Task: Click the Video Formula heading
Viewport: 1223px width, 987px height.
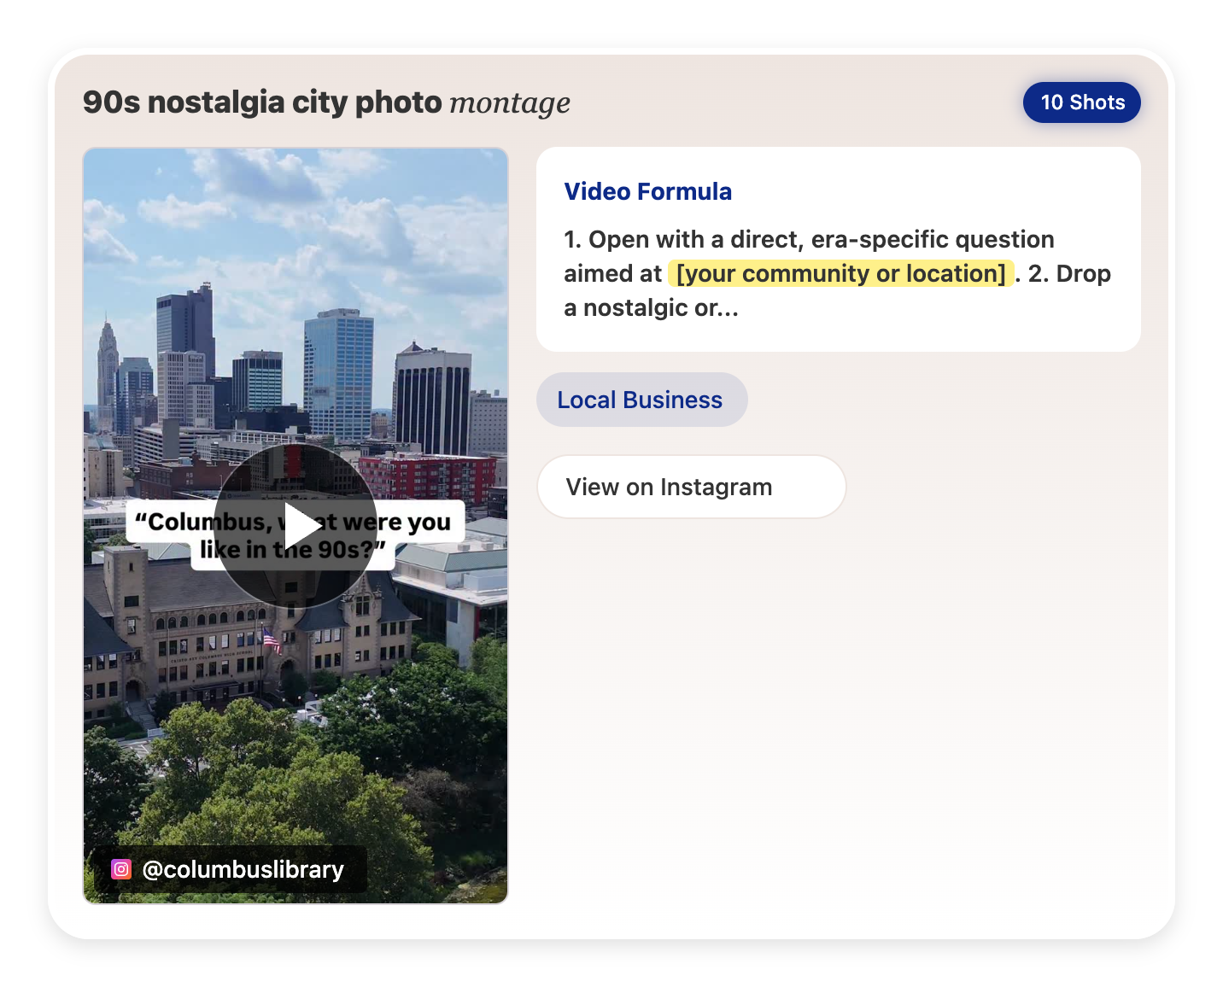Action: tap(647, 191)
